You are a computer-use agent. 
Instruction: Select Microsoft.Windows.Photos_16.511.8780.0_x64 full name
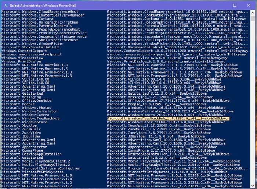[166, 108]
